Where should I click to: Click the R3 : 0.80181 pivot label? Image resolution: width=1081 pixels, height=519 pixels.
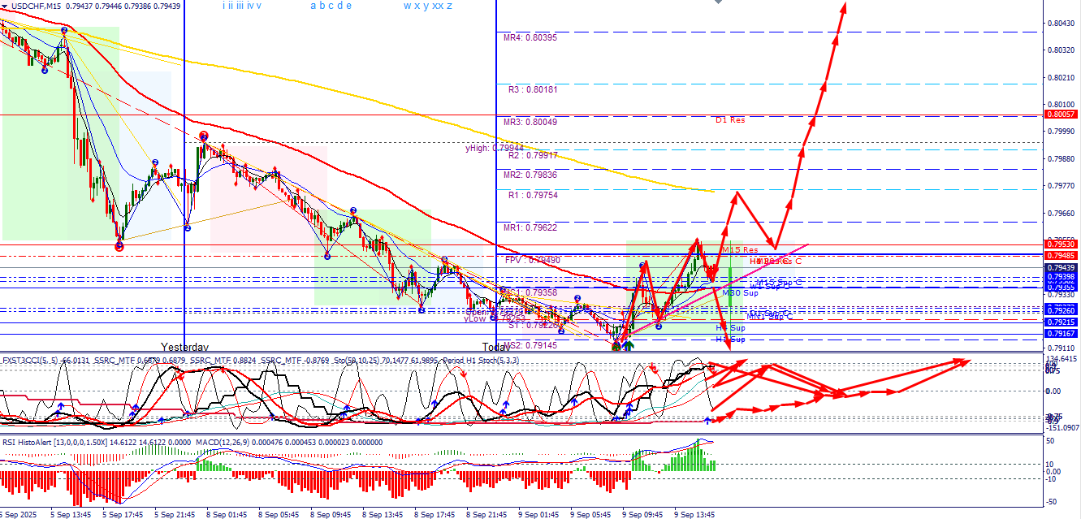[533, 89]
